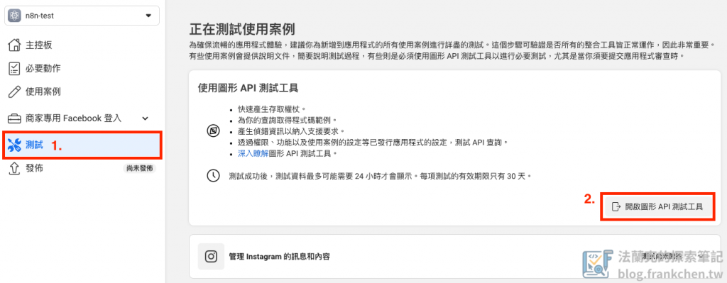This screenshot has width=727, height=283.
Task: Click the 快速產生存取權杖 bullet text
Action: click(272, 109)
